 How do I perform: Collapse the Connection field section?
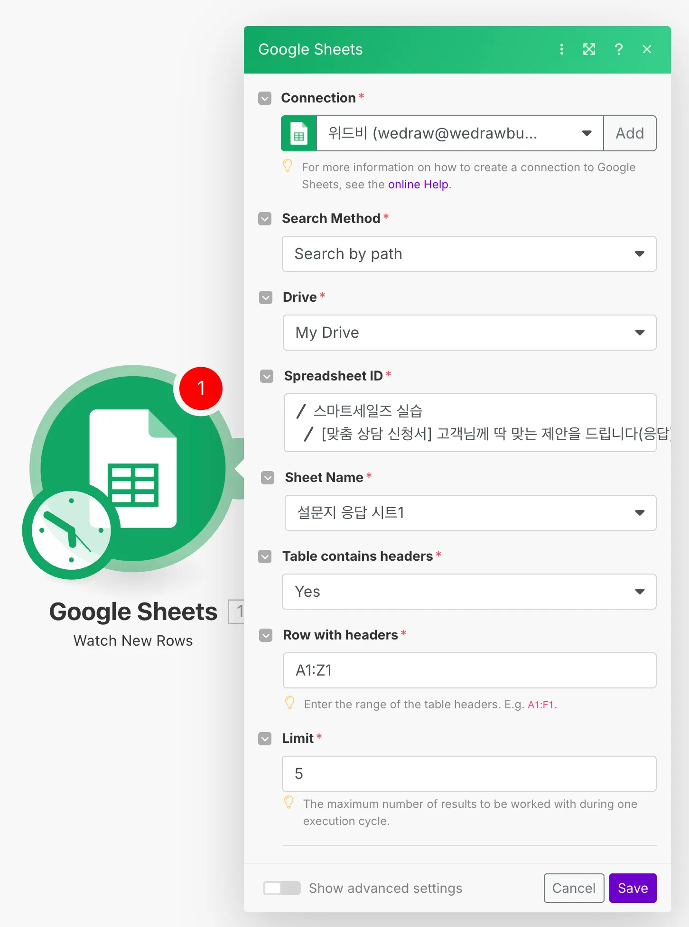point(265,98)
